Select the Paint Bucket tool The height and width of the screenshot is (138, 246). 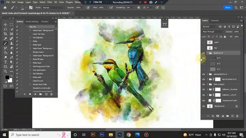tap(5, 53)
